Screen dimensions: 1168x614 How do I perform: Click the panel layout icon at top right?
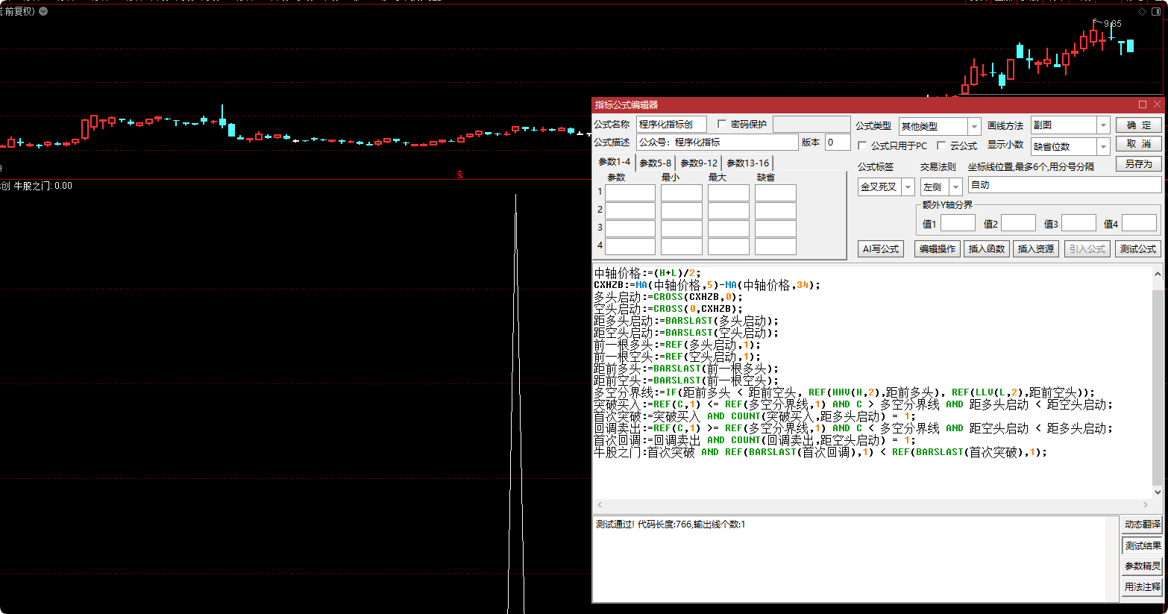click(x=1157, y=12)
